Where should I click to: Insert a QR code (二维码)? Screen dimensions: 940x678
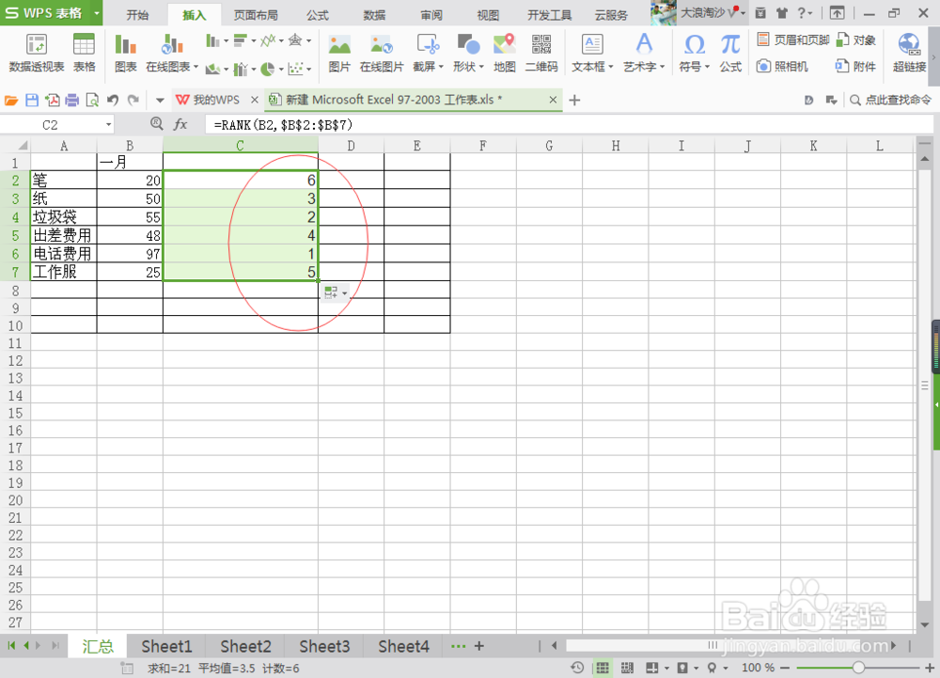pyautogui.click(x=541, y=54)
